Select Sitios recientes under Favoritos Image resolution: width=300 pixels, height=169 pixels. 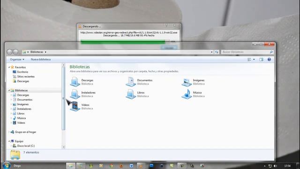[x=26, y=77]
